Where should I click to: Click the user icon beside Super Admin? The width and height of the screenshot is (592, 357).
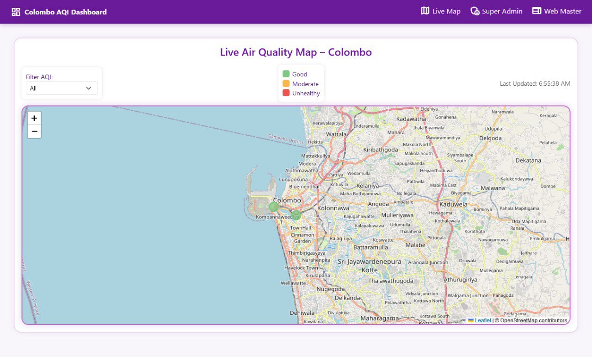pyautogui.click(x=475, y=11)
